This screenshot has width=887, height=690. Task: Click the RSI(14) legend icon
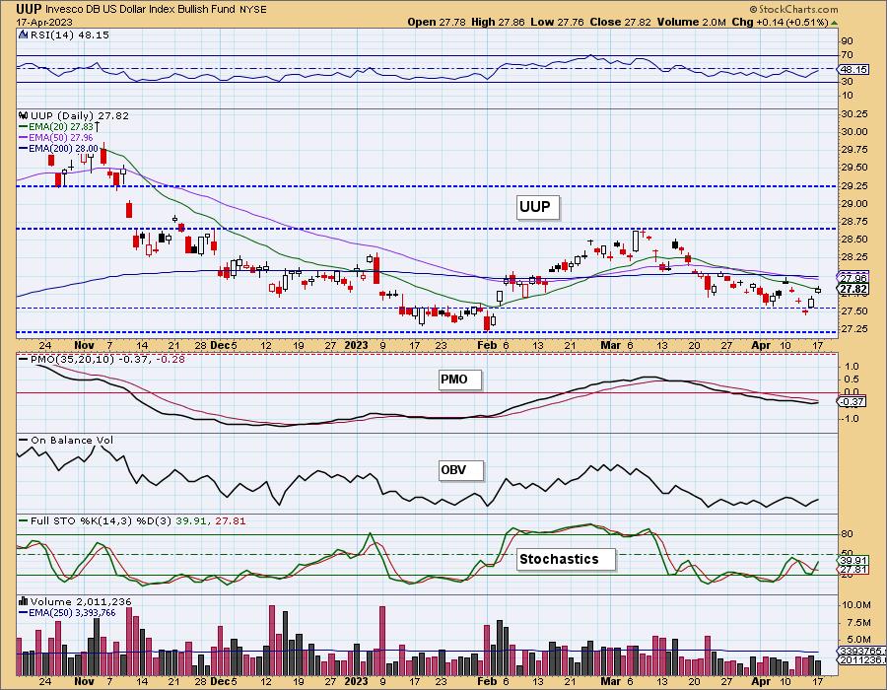point(24,35)
